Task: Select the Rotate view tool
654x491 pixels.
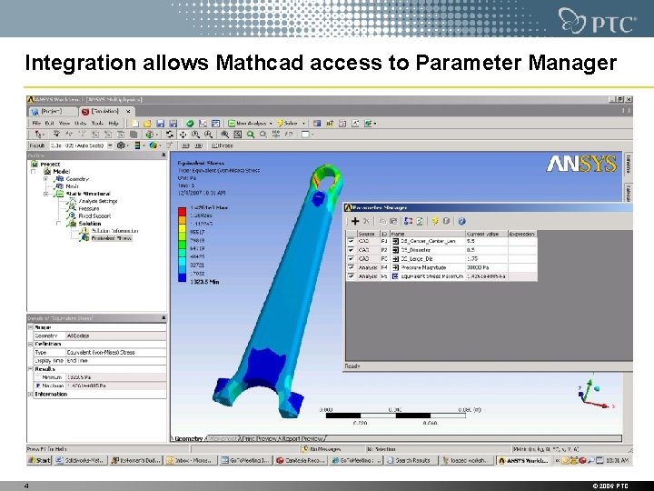Action: pyautogui.click(x=169, y=135)
